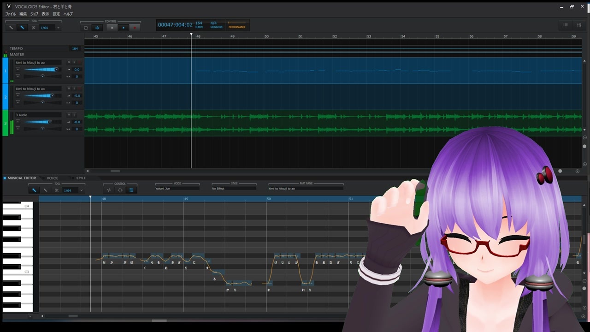Click track 1 name field
This screenshot has height=332, width=590.
coord(38,62)
